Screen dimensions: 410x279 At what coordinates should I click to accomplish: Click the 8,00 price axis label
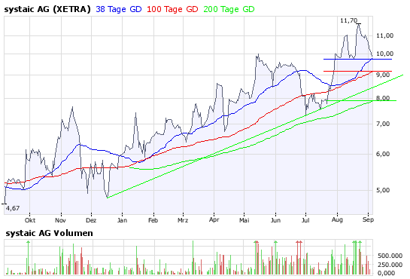pyautogui.click(x=383, y=98)
